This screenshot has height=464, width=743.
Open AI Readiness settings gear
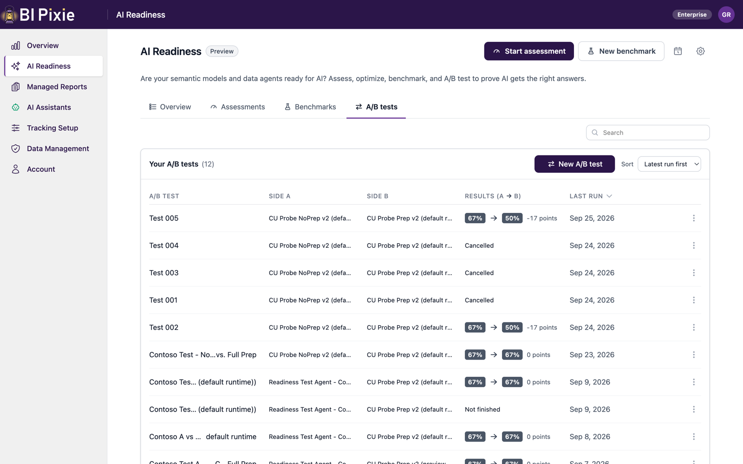coord(700,51)
